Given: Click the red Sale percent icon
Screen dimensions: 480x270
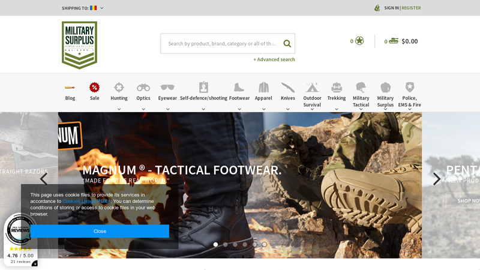Looking at the screenshot, I should [94, 88].
